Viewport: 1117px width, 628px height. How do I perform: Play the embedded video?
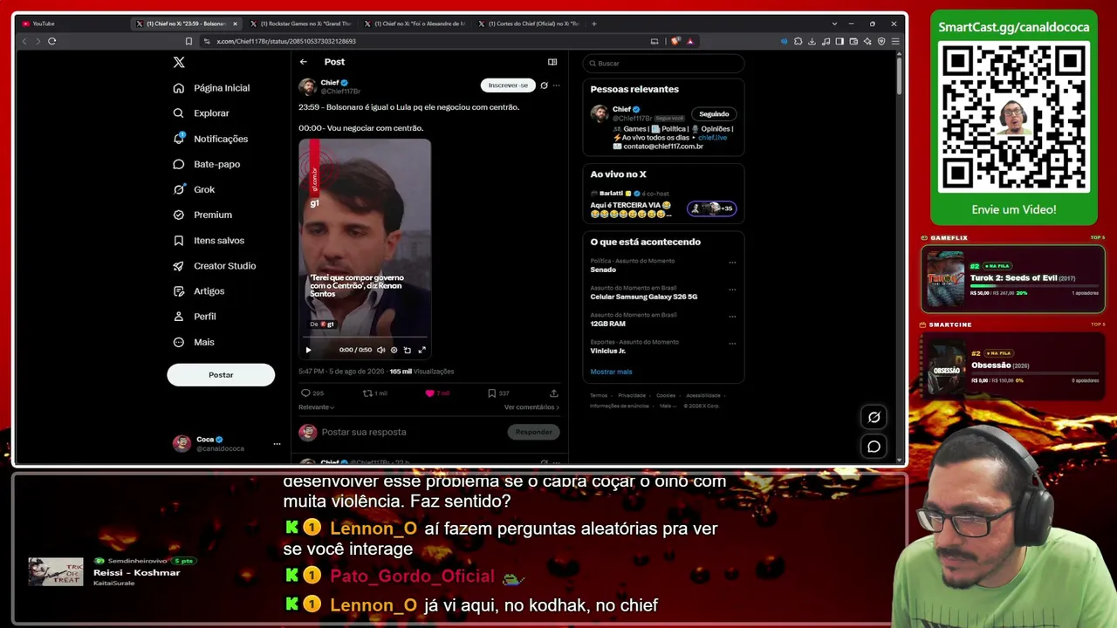(308, 350)
